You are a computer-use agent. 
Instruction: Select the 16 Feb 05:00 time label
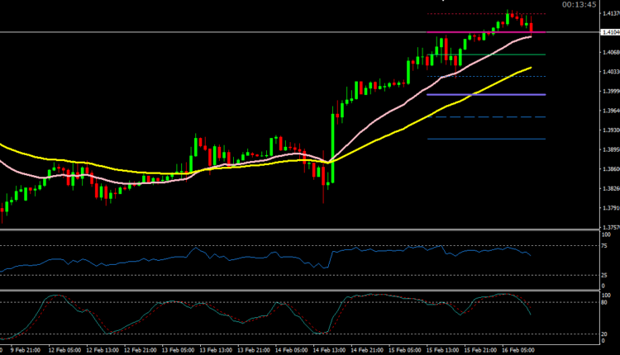click(519, 349)
